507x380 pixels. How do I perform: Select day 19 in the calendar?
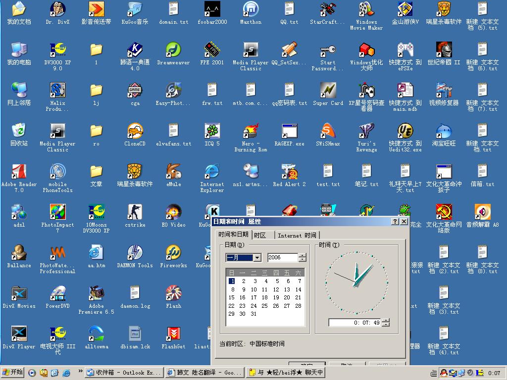276,297
